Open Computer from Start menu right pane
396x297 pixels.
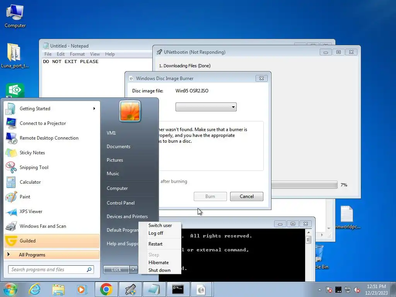[117, 188]
